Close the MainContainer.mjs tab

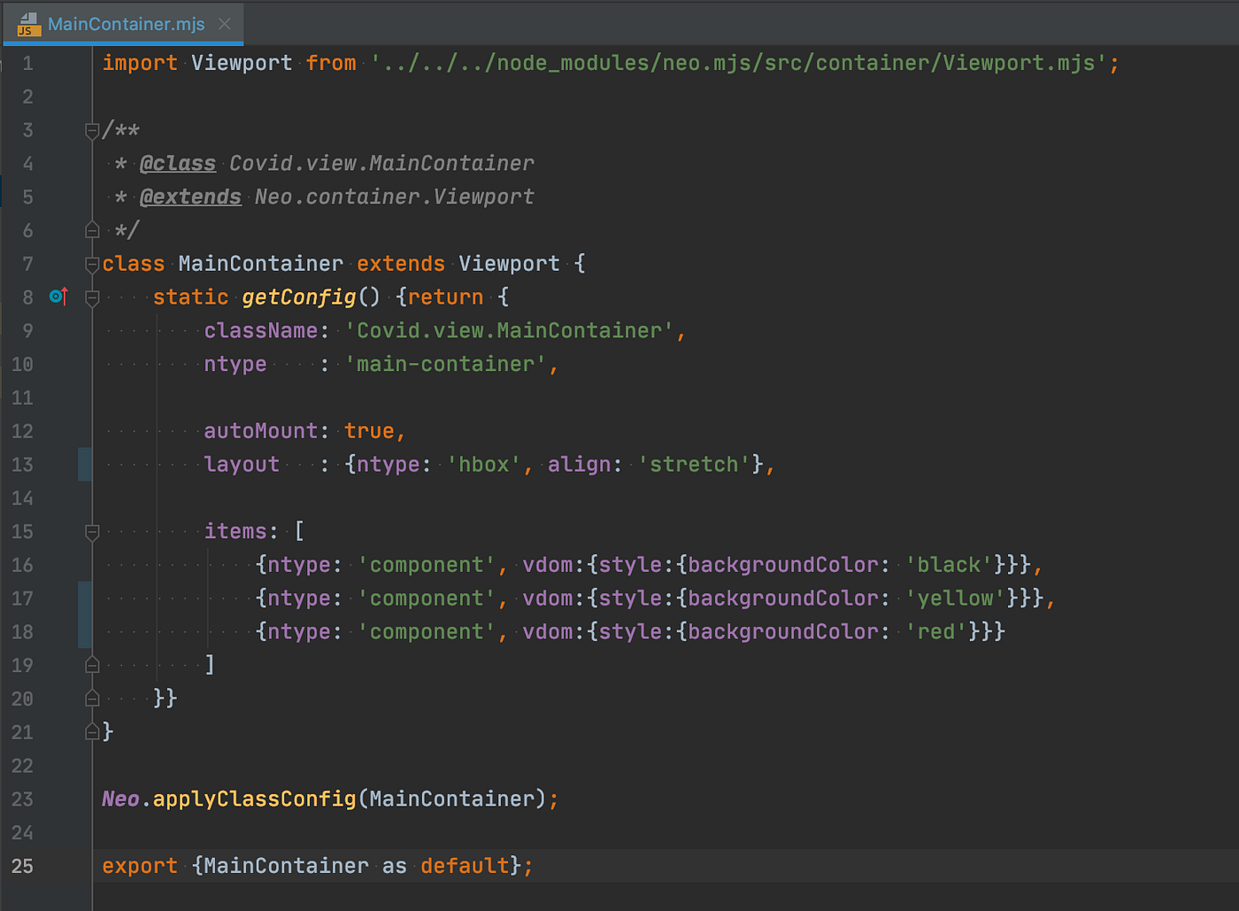[224, 25]
